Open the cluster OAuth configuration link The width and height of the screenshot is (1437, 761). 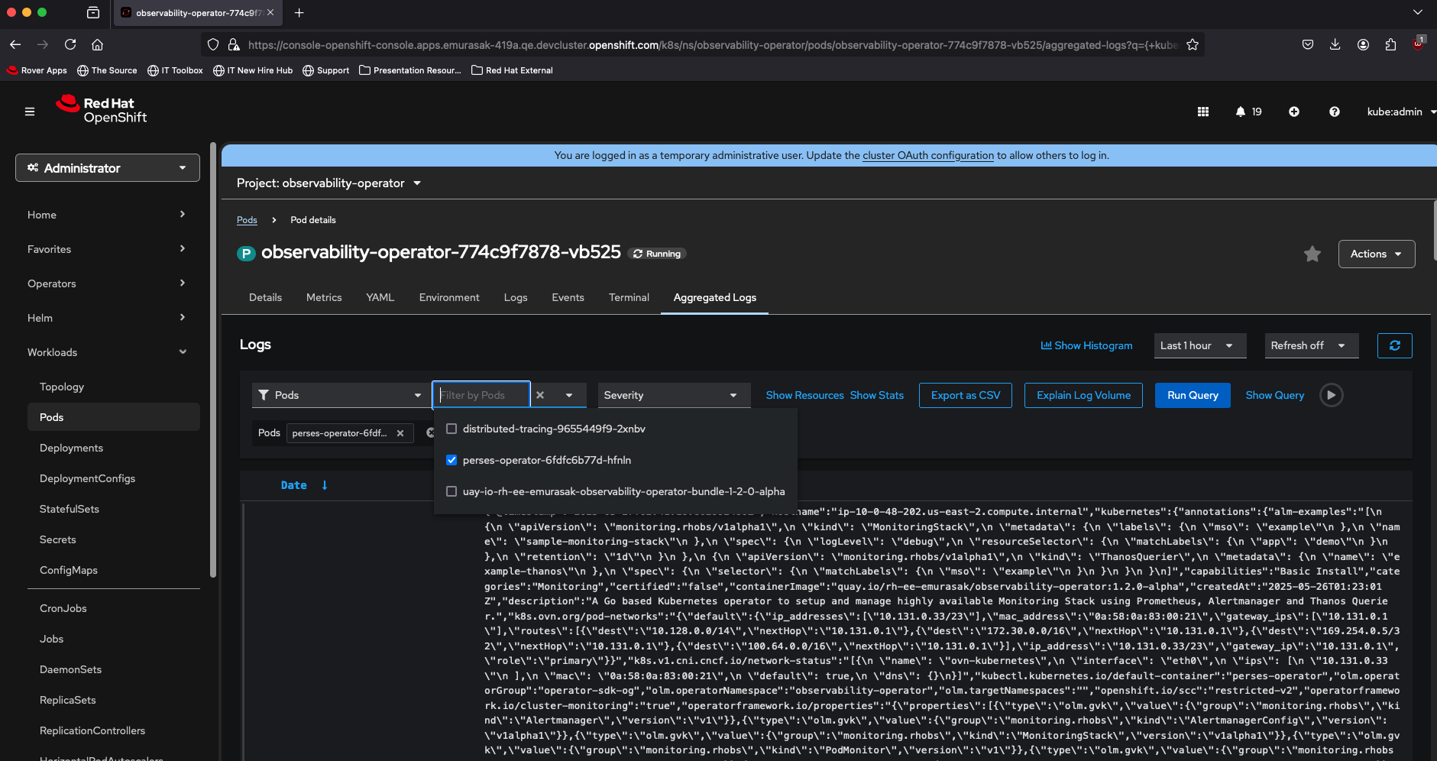[928, 155]
